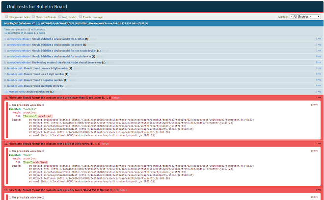Click Rerun for test 13 'price between 50 and 250'

pyautogui.click(x=123, y=189)
